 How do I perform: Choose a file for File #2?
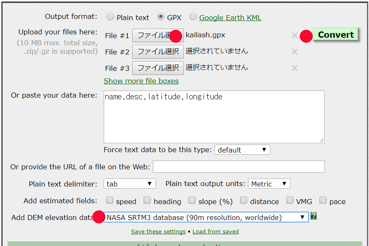(158, 52)
